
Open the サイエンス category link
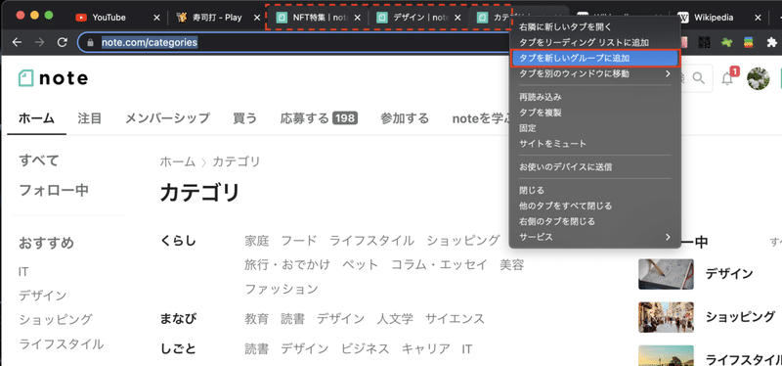tap(455, 319)
